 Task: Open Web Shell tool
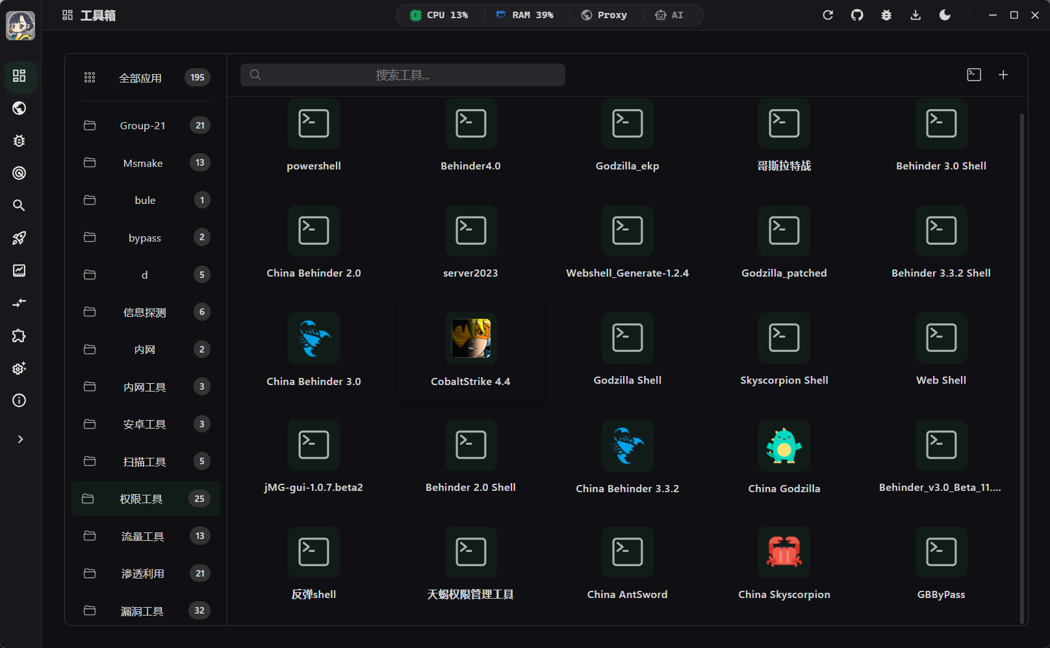[x=941, y=351]
